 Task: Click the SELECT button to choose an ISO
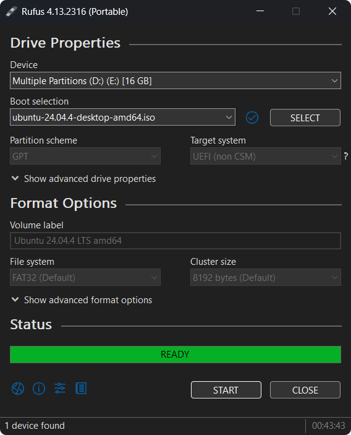pyautogui.click(x=305, y=118)
